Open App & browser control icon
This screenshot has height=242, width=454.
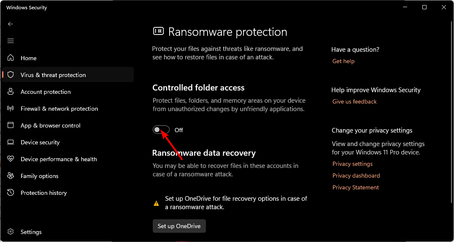(x=11, y=125)
